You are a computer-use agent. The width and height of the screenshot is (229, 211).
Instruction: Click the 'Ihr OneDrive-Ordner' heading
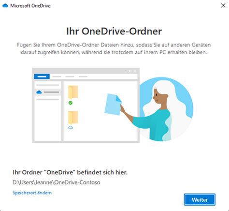(114, 31)
